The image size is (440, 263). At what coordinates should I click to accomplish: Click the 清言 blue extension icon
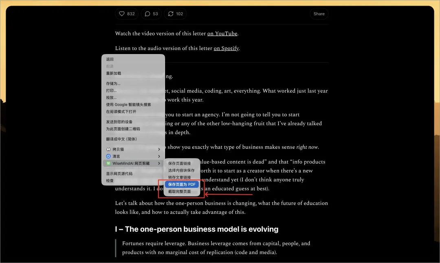(108, 156)
